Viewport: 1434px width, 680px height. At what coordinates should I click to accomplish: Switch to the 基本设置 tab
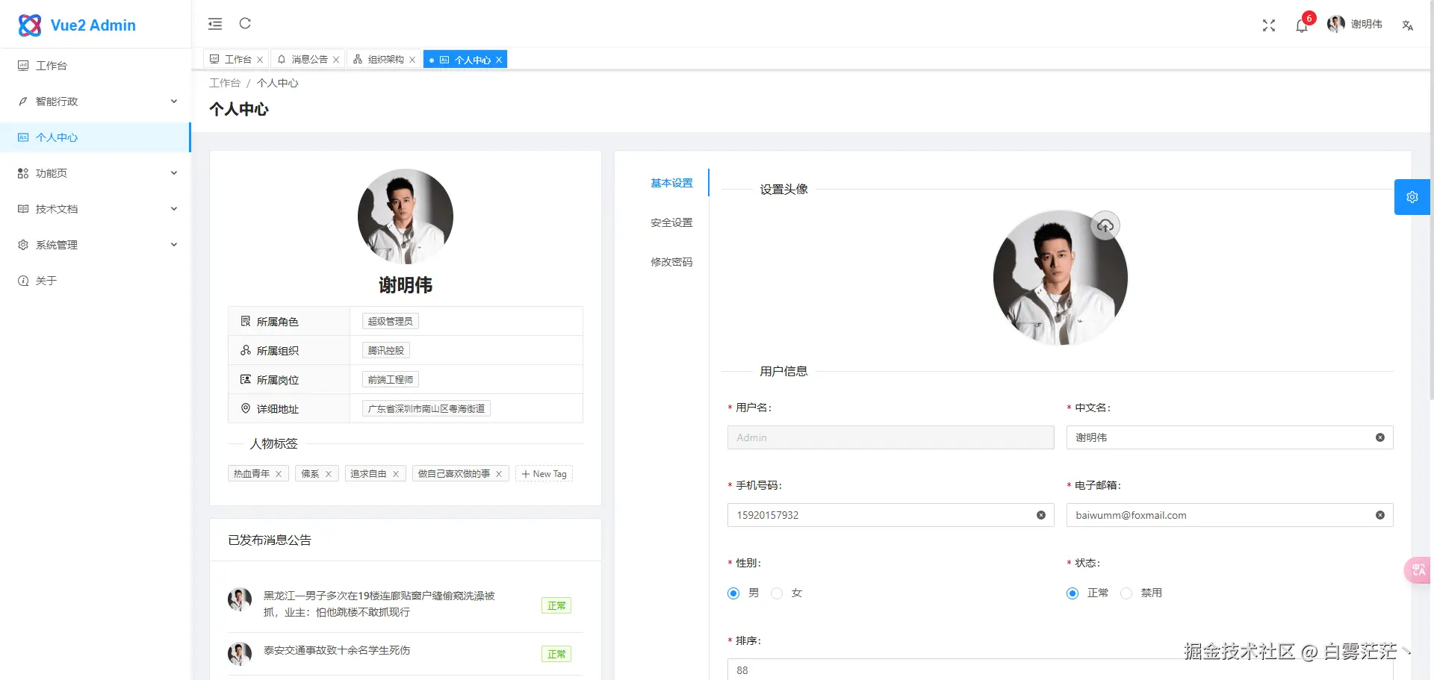671,183
